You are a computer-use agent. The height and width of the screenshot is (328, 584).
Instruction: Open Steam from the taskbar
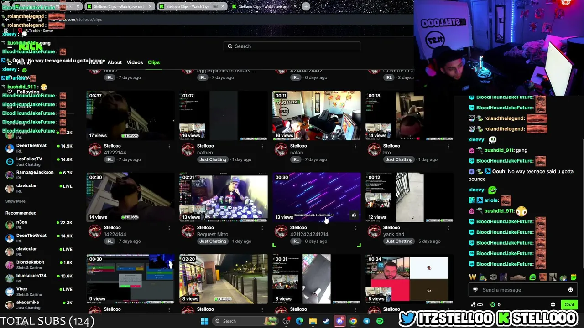pos(326,321)
